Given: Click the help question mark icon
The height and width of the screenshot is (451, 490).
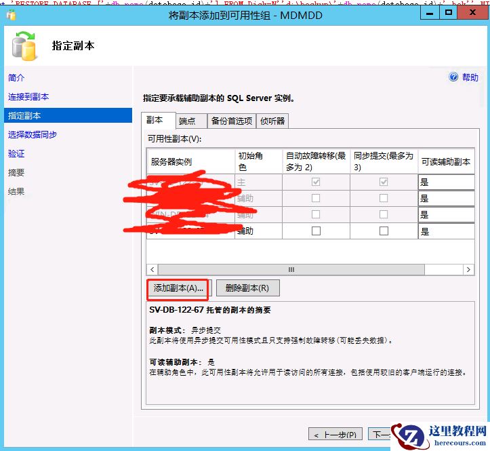Looking at the screenshot, I should pyautogui.click(x=453, y=77).
